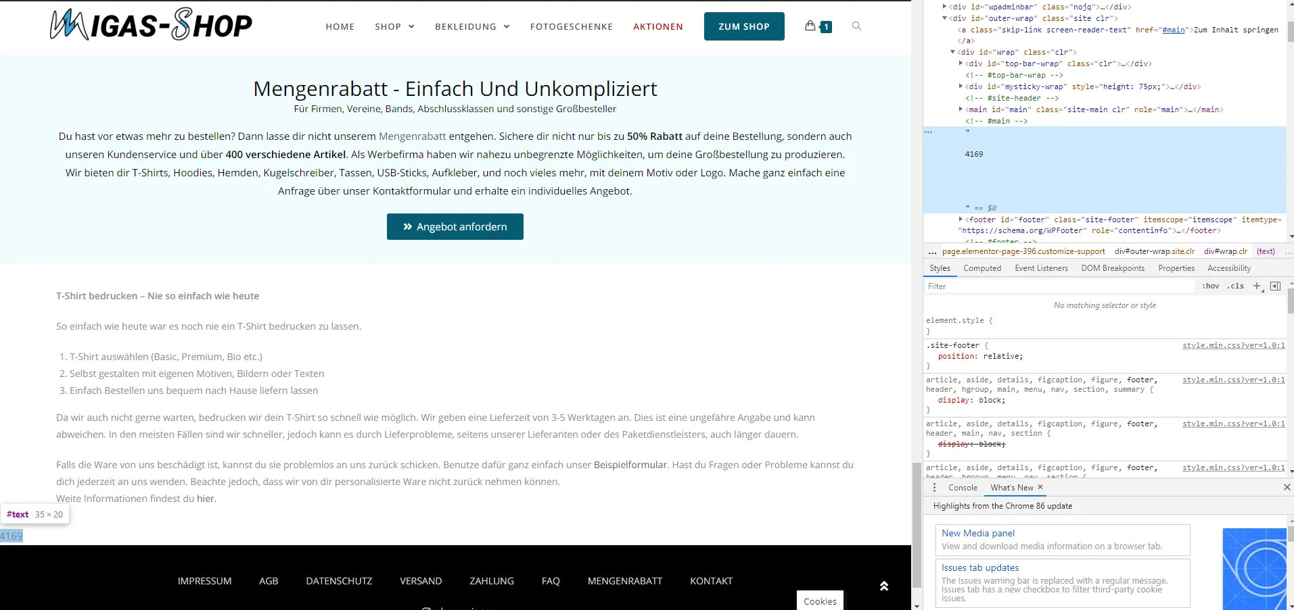Open the Accessibility tab

[1229, 268]
